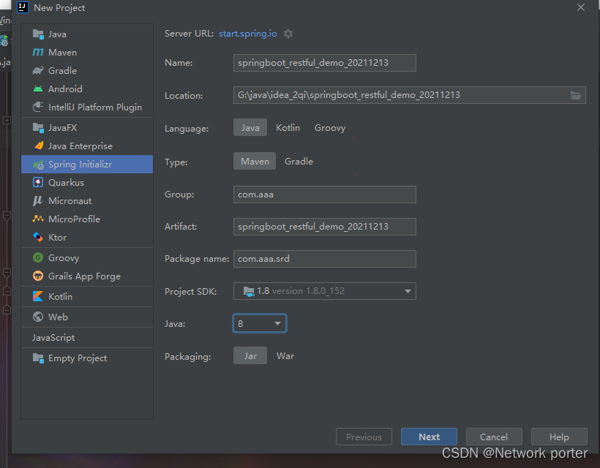Viewport: 600px width, 468px height.
Task: Open the start.spring.io server URL link
Action: coord(247,34)
